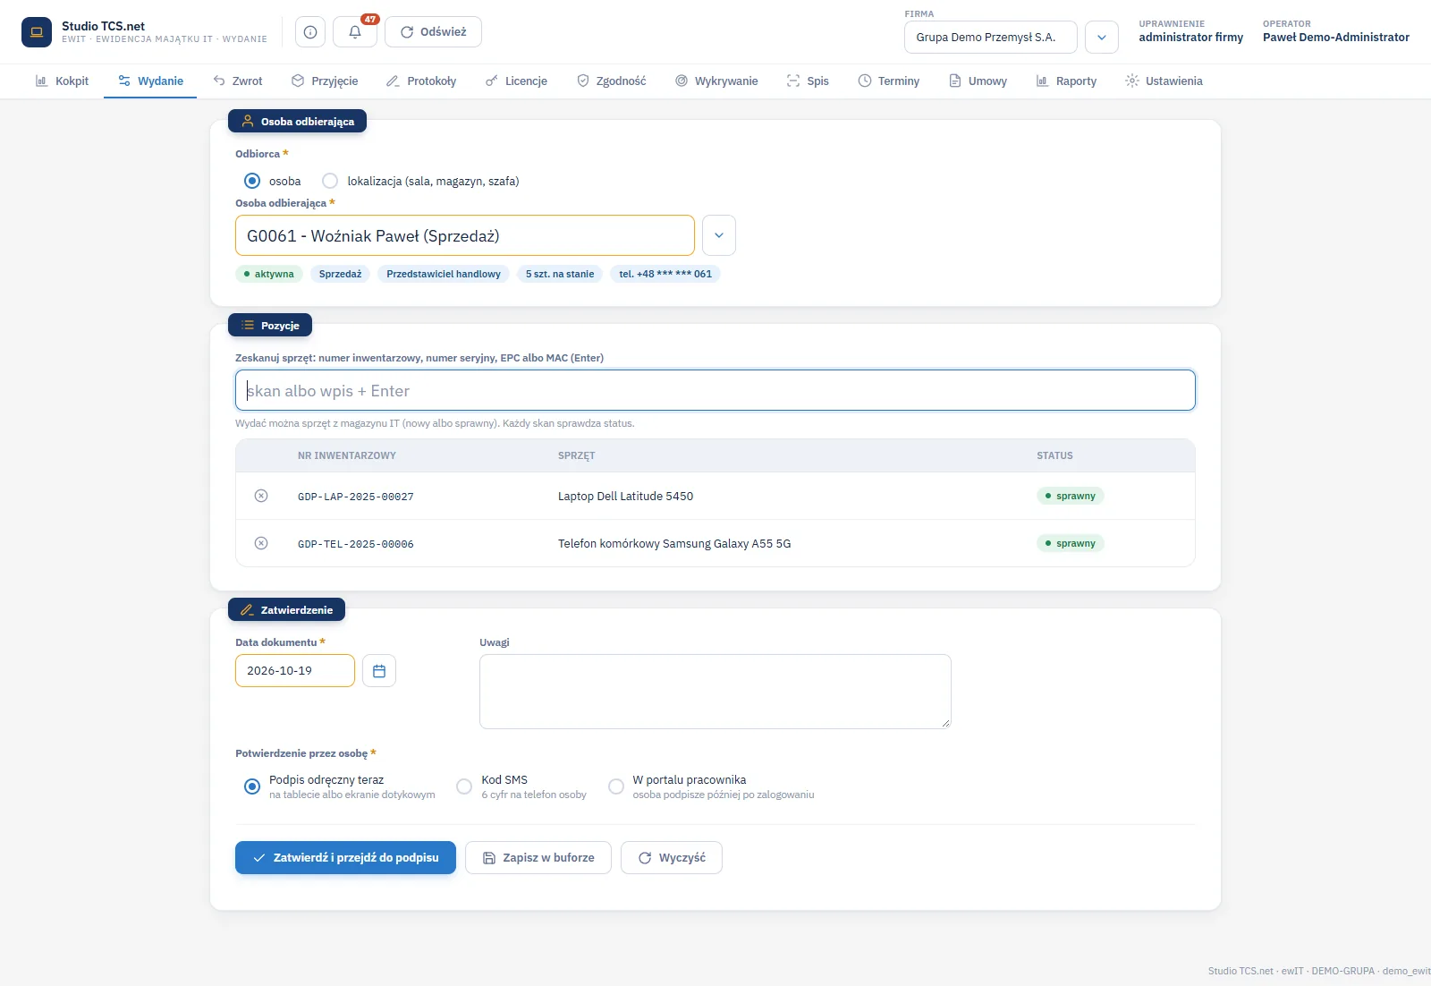The width and height of the screenshot is (1431, 986).
Task: Click the Wyczyść button
Action: point(672,857)
